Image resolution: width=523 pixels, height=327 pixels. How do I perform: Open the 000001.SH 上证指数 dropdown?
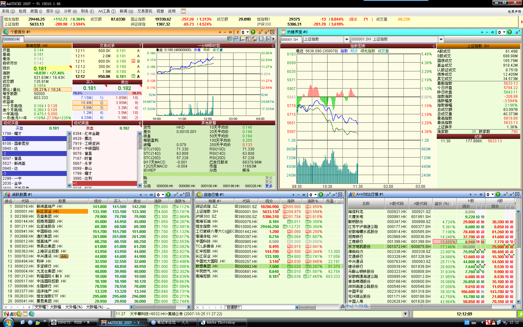click(441, 39)
